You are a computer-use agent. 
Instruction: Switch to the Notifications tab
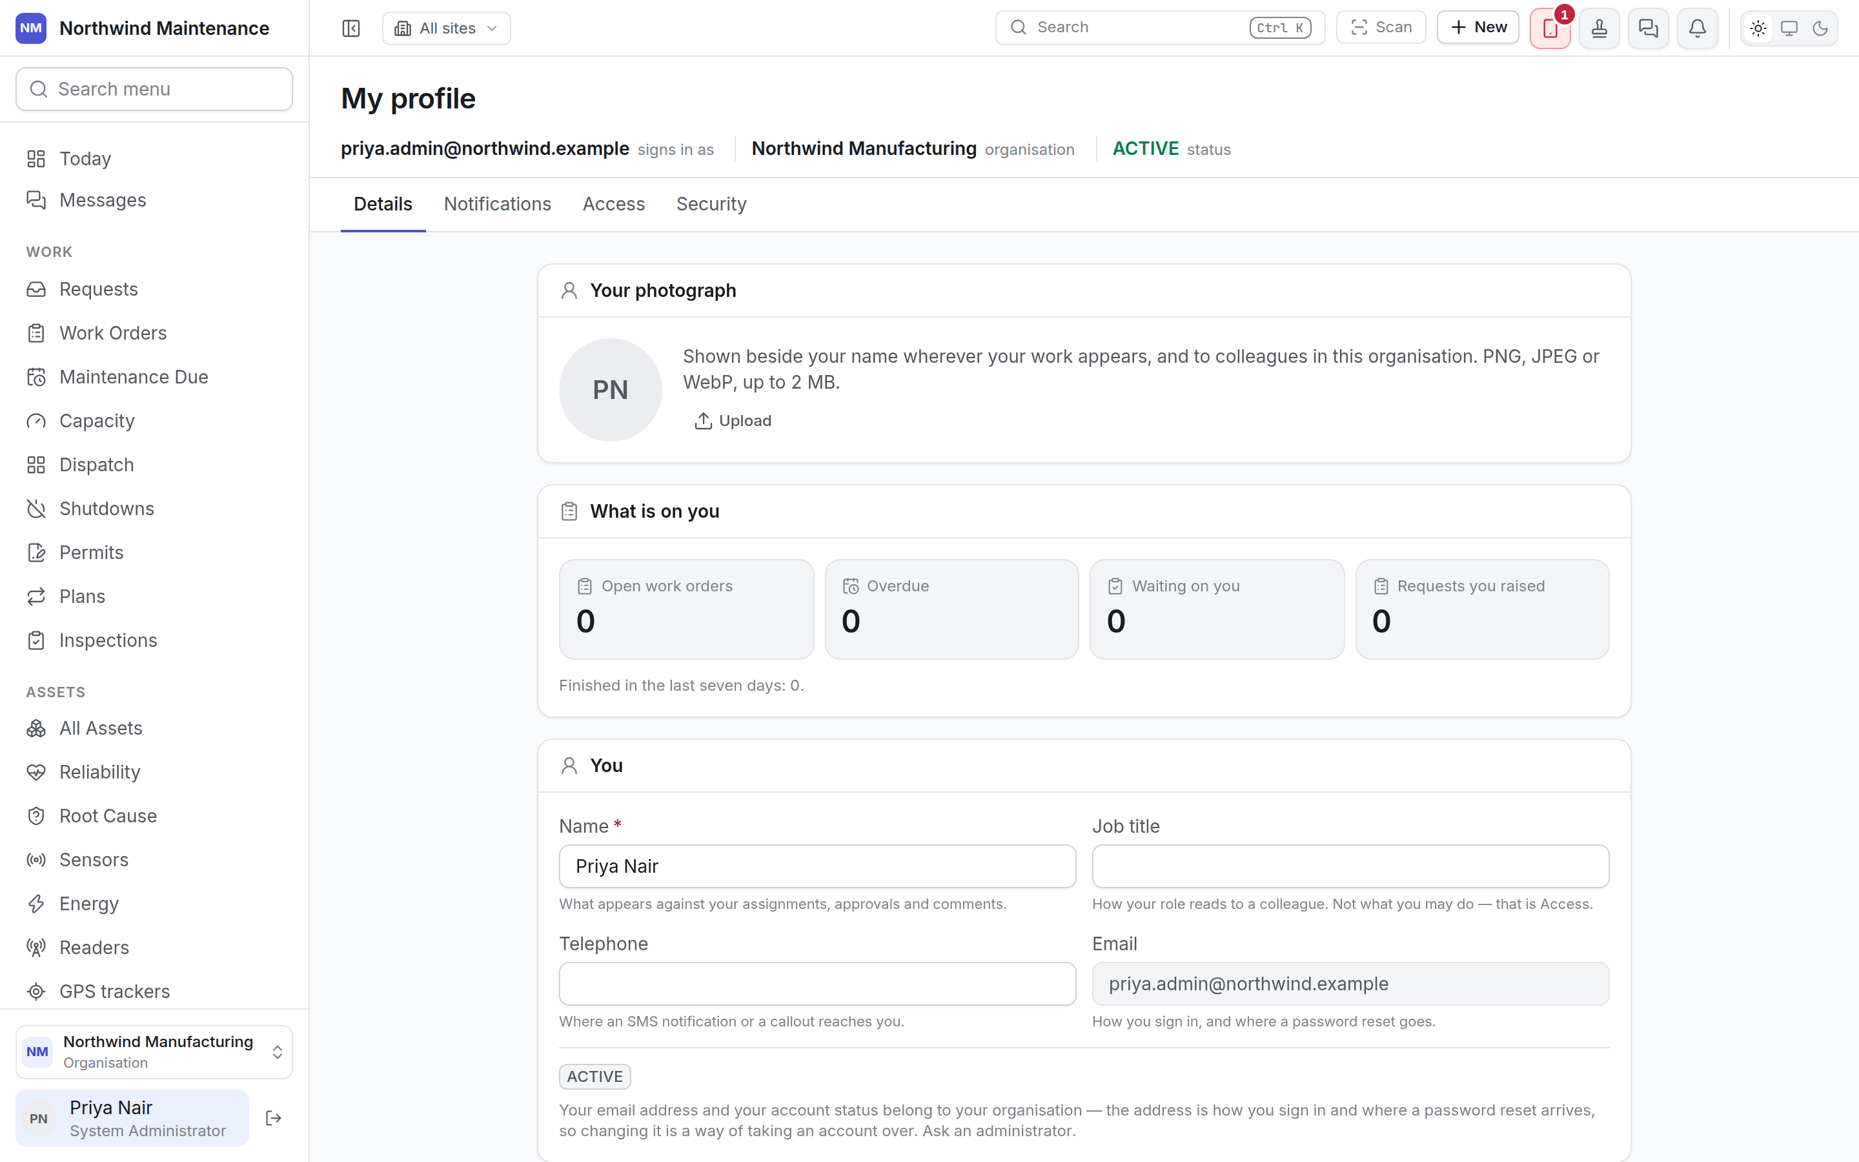[x=498, y=203]
